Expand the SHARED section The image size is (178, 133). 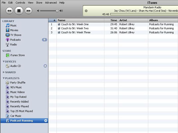click(x=4, y=72)
